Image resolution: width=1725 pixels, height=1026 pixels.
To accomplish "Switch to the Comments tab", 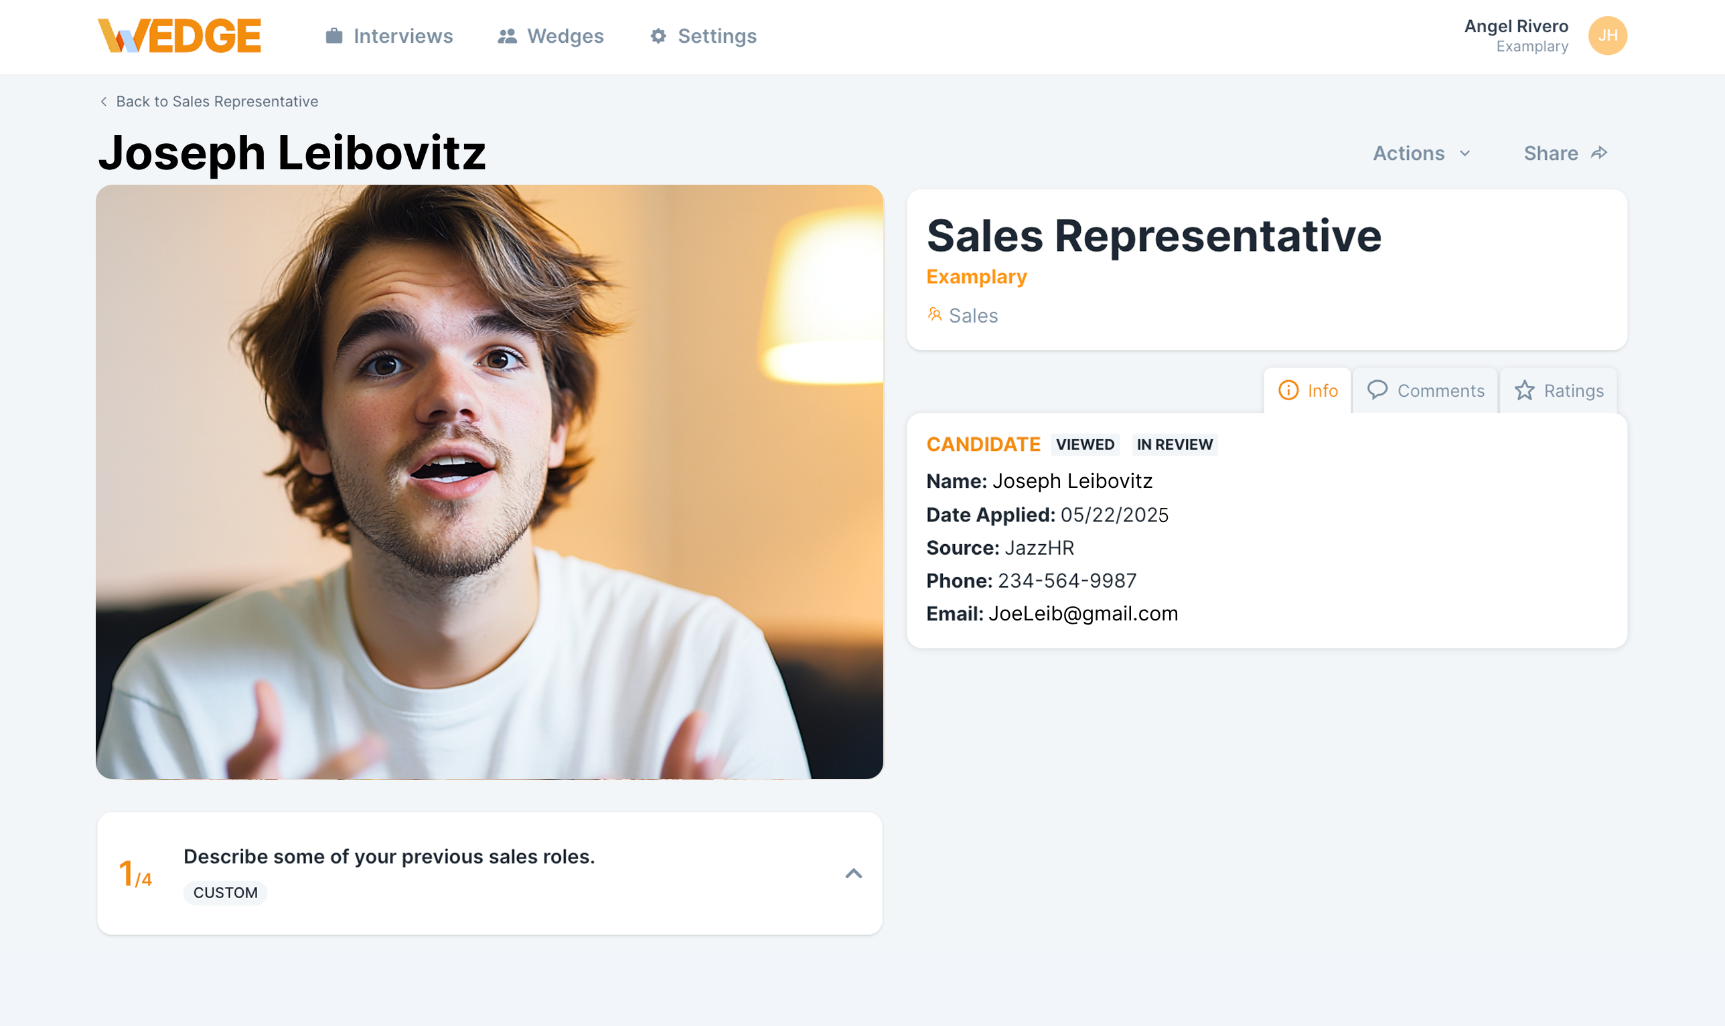I will click(1426, 391).
